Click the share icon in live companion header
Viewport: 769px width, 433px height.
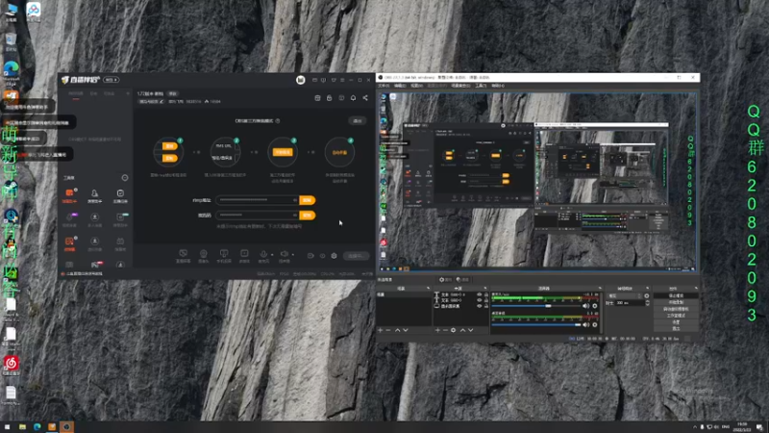point(365,98)
